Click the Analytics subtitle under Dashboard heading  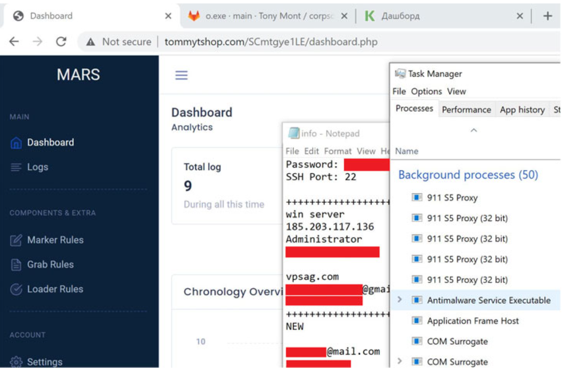click(192, 128)
